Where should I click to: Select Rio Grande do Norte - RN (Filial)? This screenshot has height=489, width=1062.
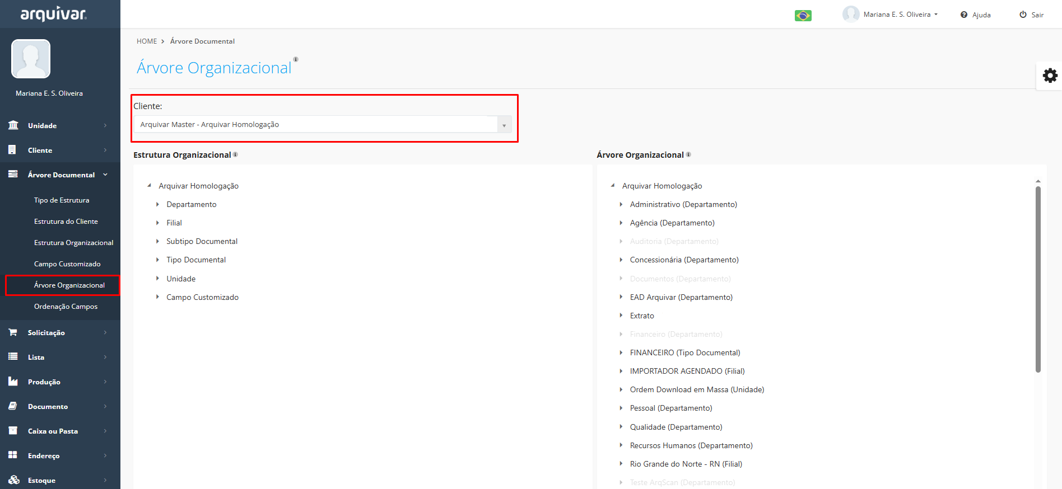(686, 464)
